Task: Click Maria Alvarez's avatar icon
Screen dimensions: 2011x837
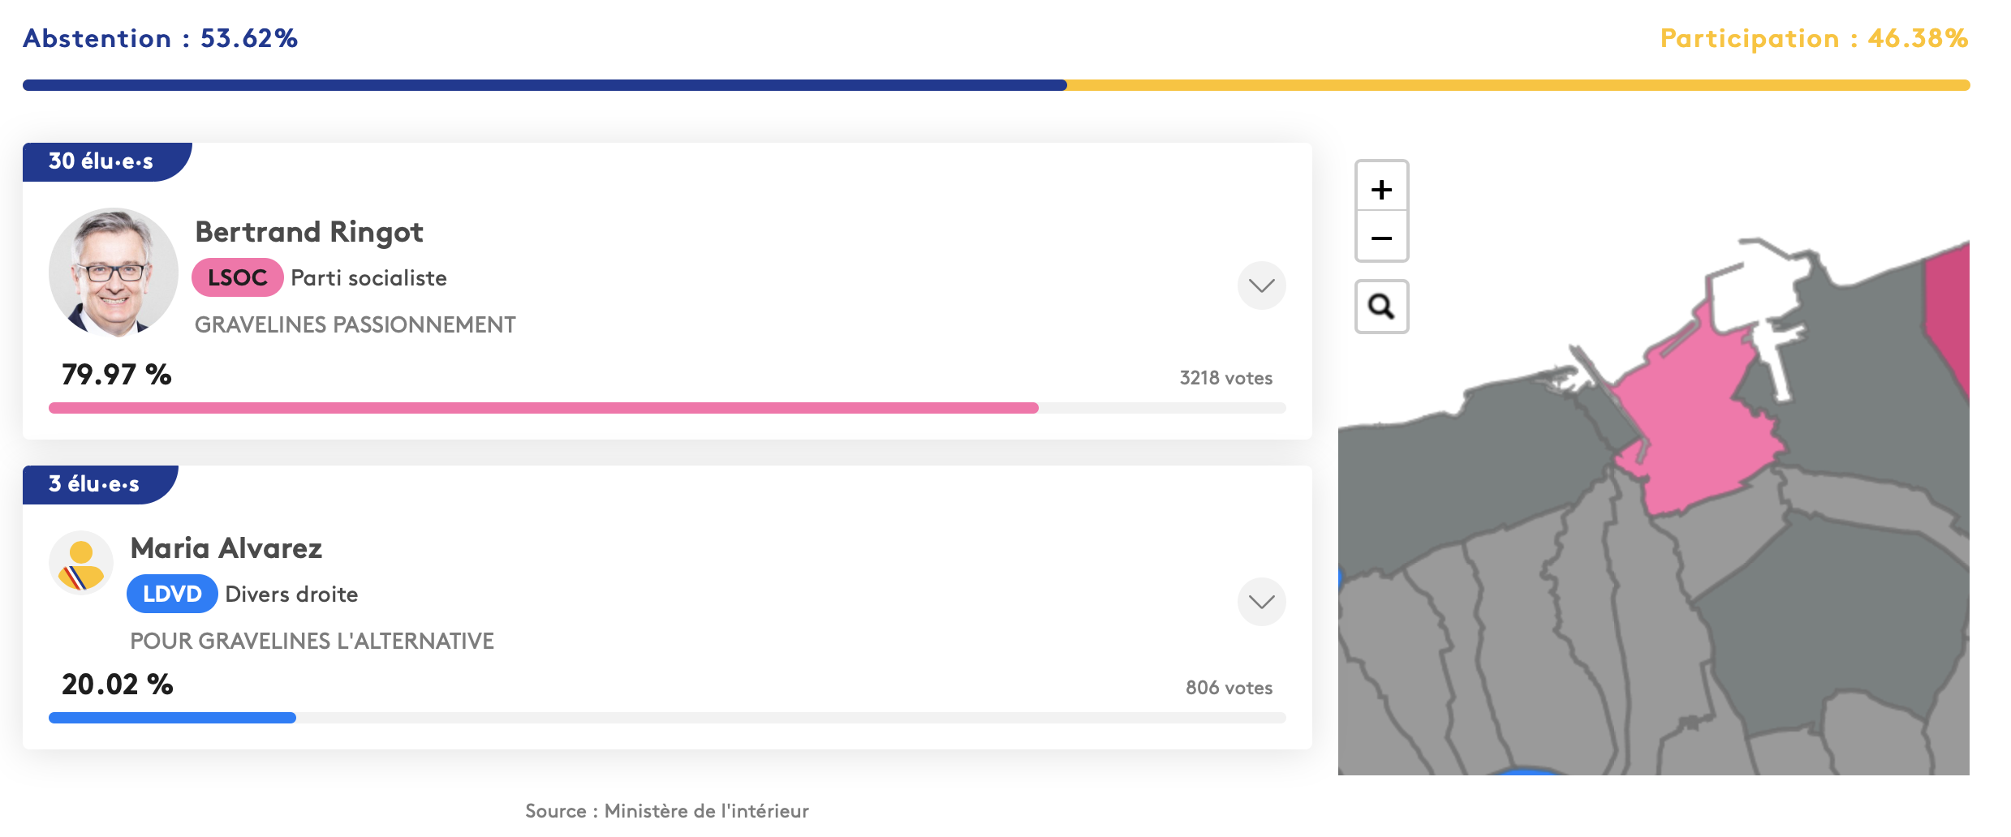Action: pos(81,563)
